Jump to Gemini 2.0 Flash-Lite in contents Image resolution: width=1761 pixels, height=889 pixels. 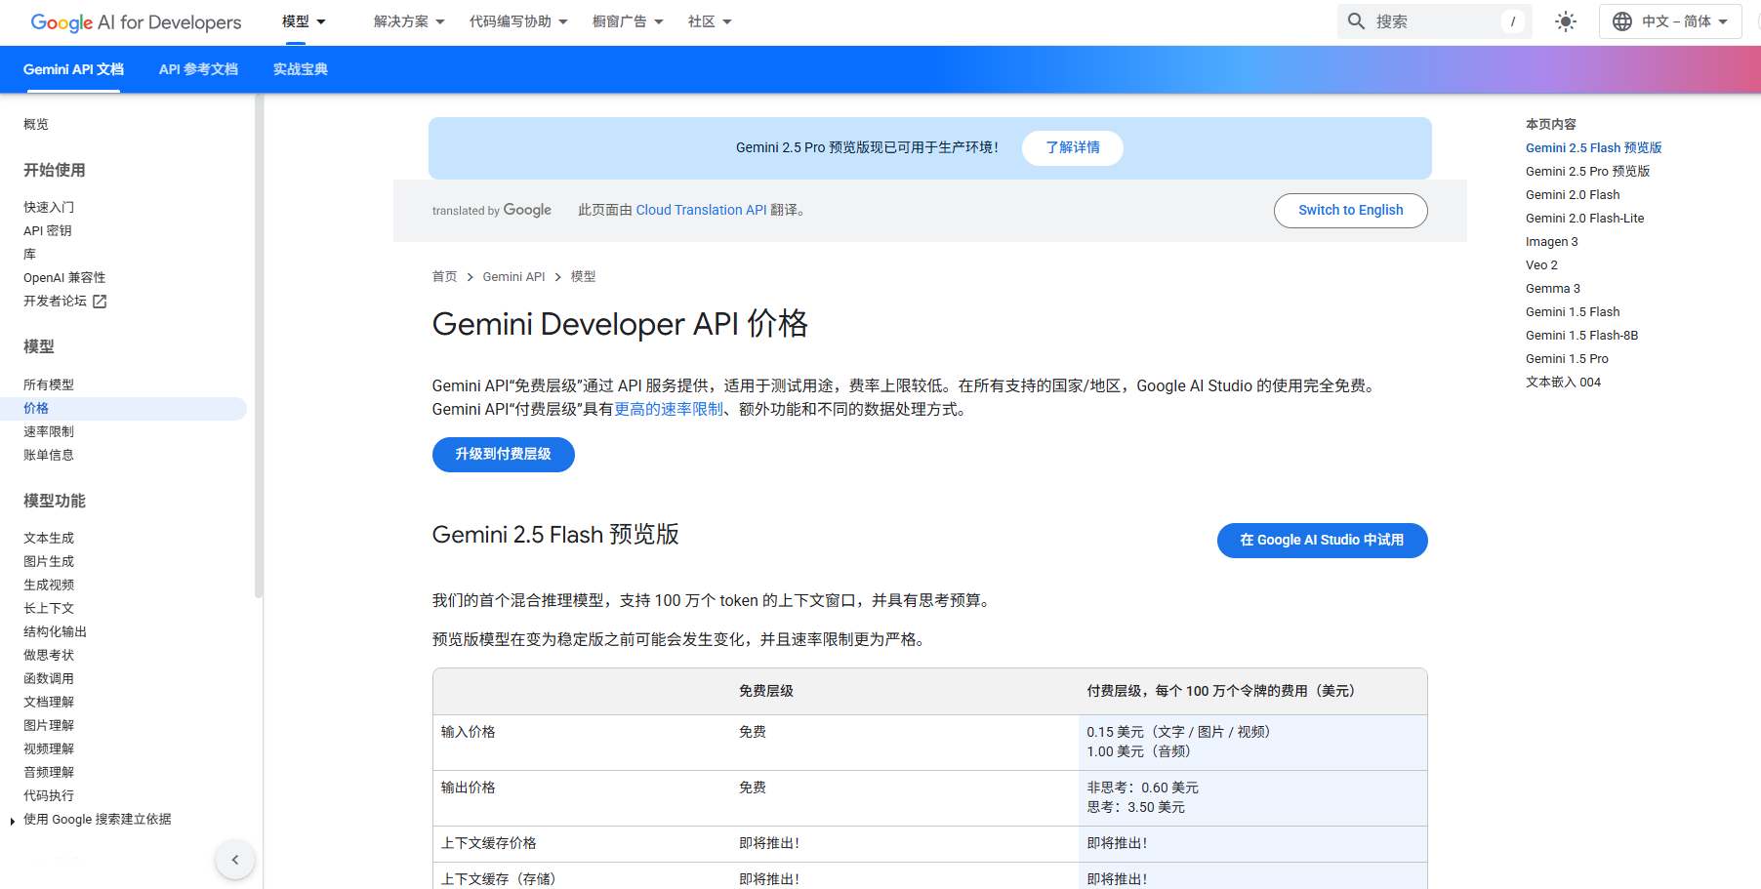pos(1584,219)
